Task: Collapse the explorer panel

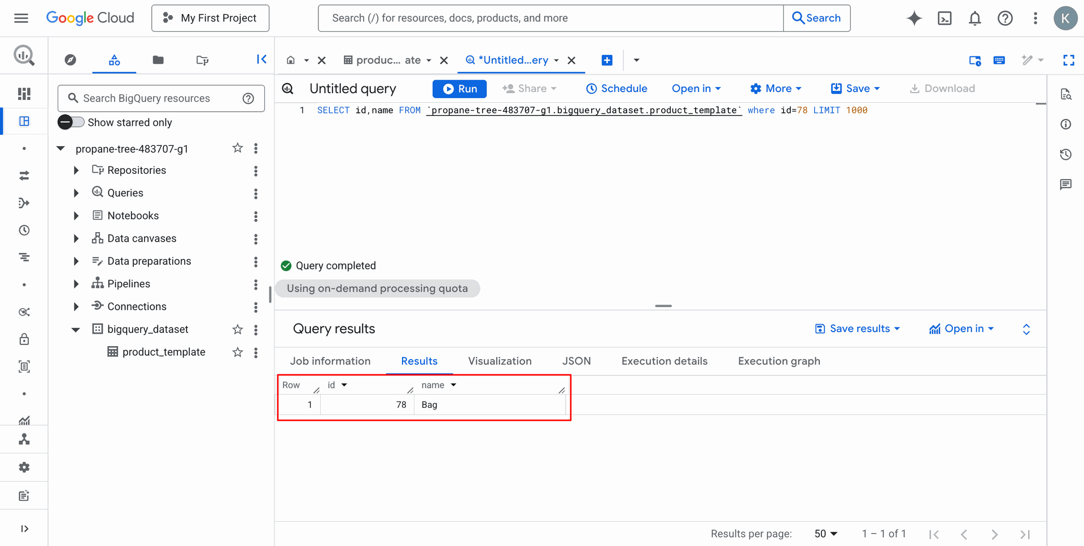Action: coord(261,59)
